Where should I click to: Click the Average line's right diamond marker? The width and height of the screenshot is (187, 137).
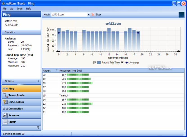(x=138, y=33)
